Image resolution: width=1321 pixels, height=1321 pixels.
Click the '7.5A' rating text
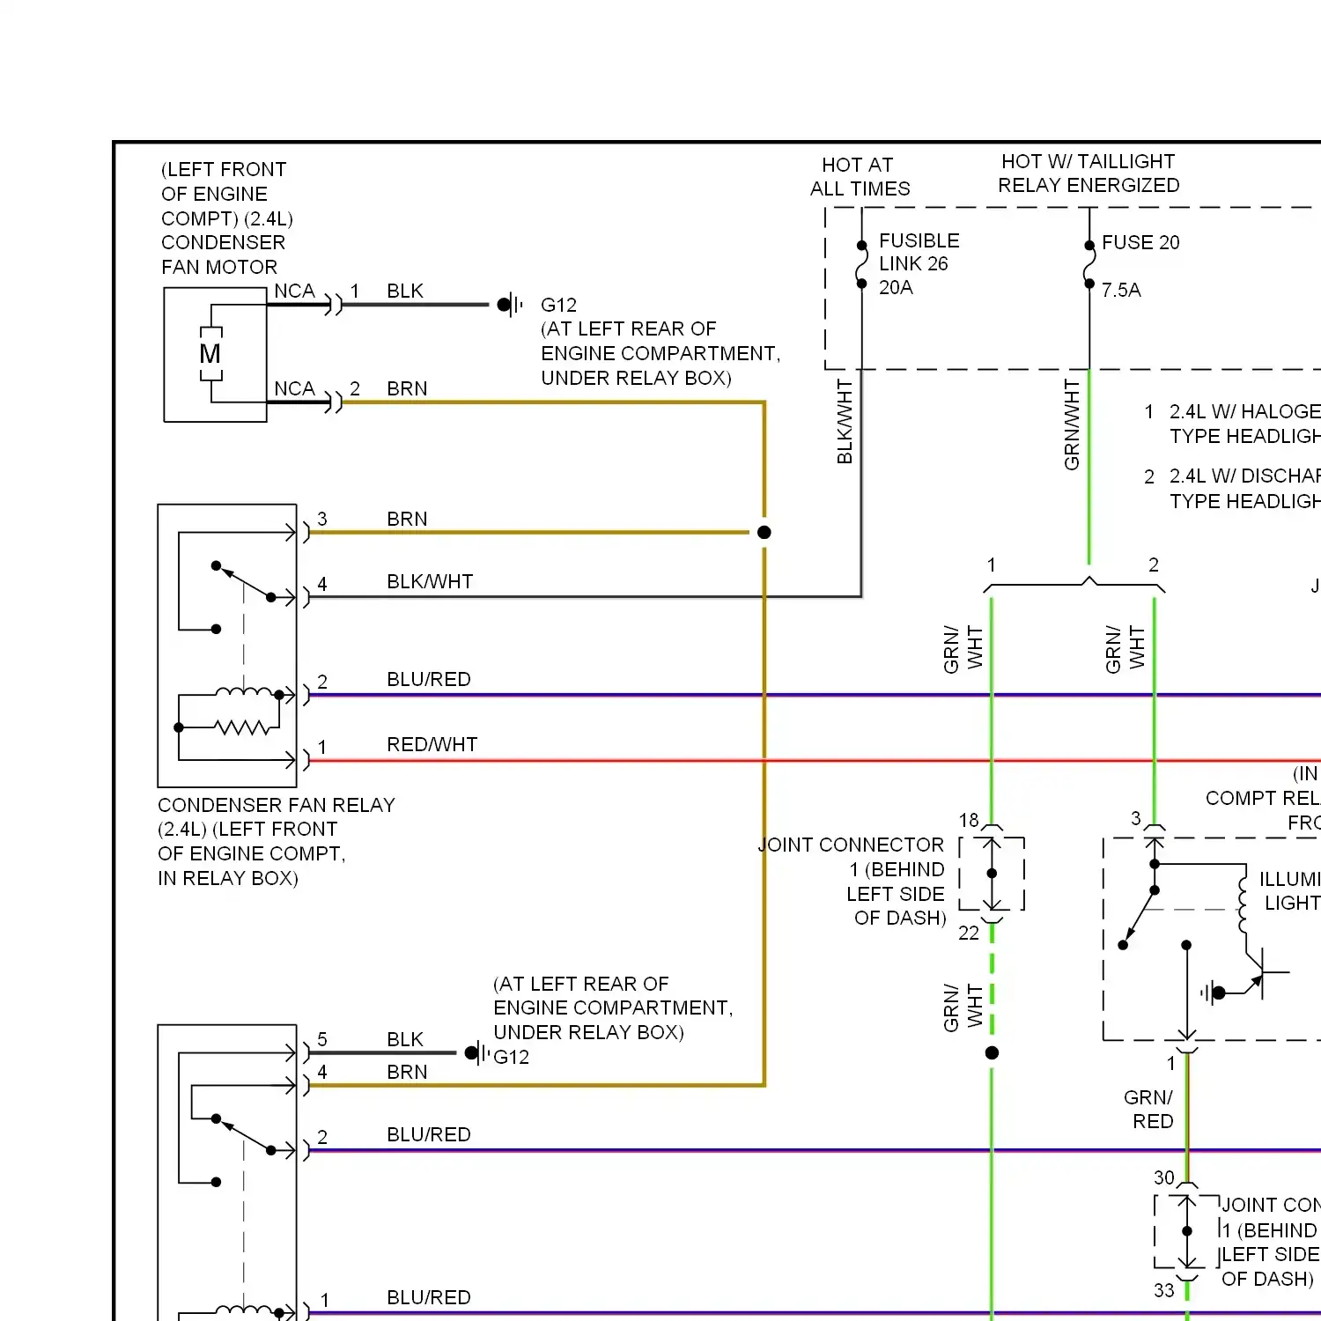click(x=1120, y=290)
